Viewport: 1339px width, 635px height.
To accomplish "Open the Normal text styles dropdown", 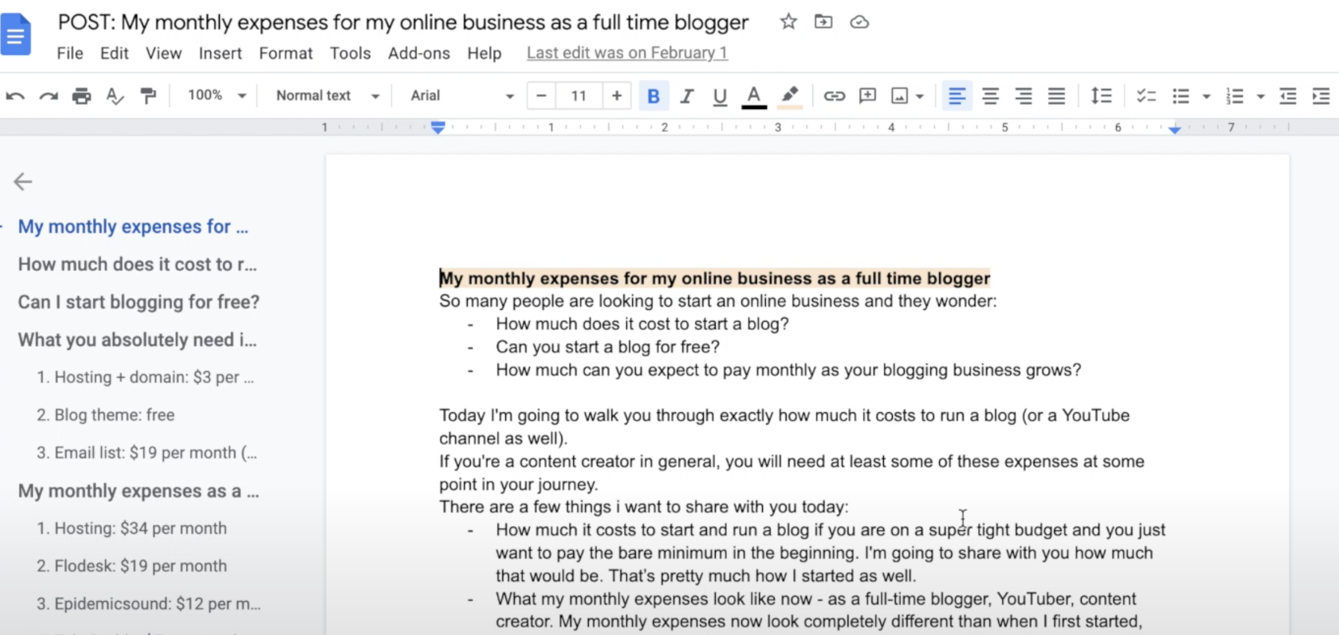I will [x=328, y=96].
